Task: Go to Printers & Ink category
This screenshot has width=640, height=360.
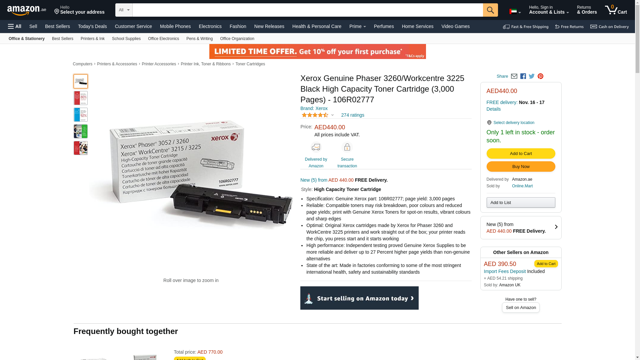Action: click(x=93, y=39)
